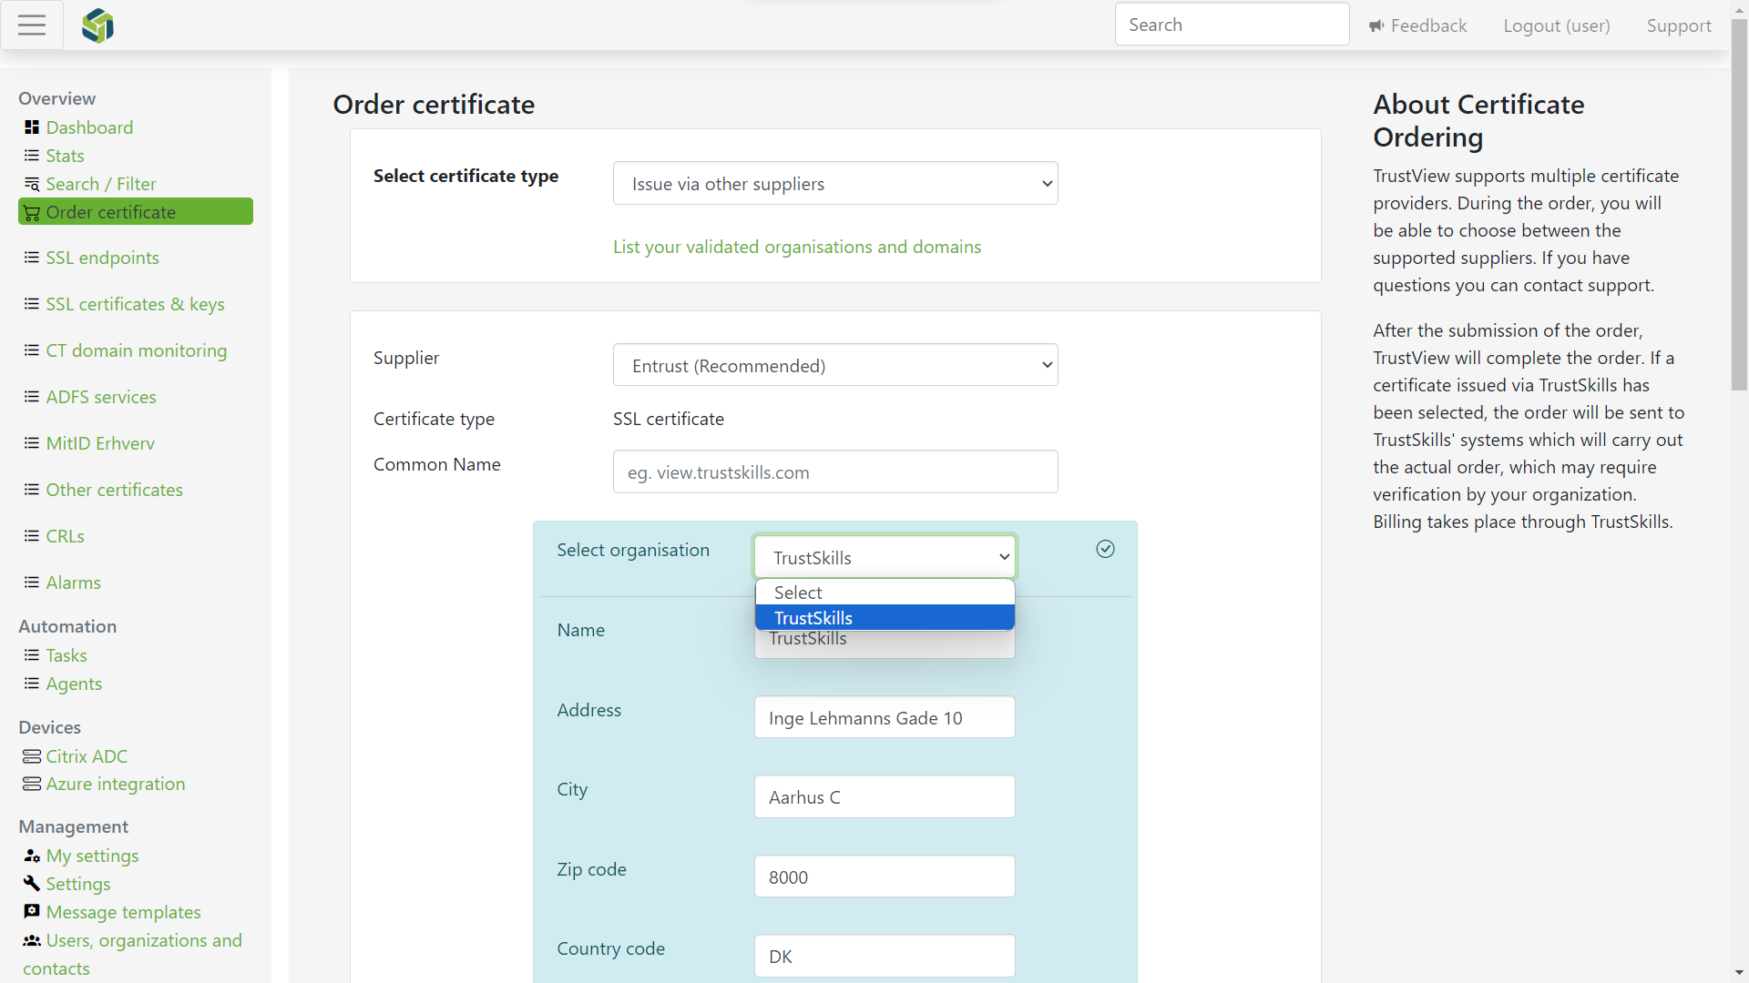Image resolution: width=1749 pixels, height=983 pixels.
Task: Open SSL endpoints
Action: 102,258
